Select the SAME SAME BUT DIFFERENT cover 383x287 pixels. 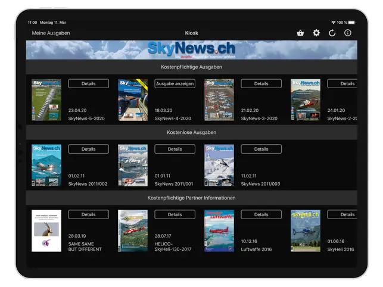[x=46, y=230]
